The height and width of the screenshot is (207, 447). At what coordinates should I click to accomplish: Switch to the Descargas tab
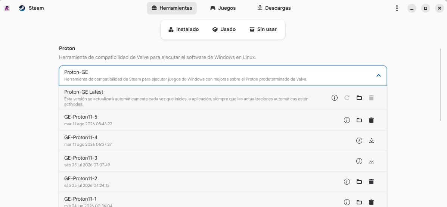(274, 8)
